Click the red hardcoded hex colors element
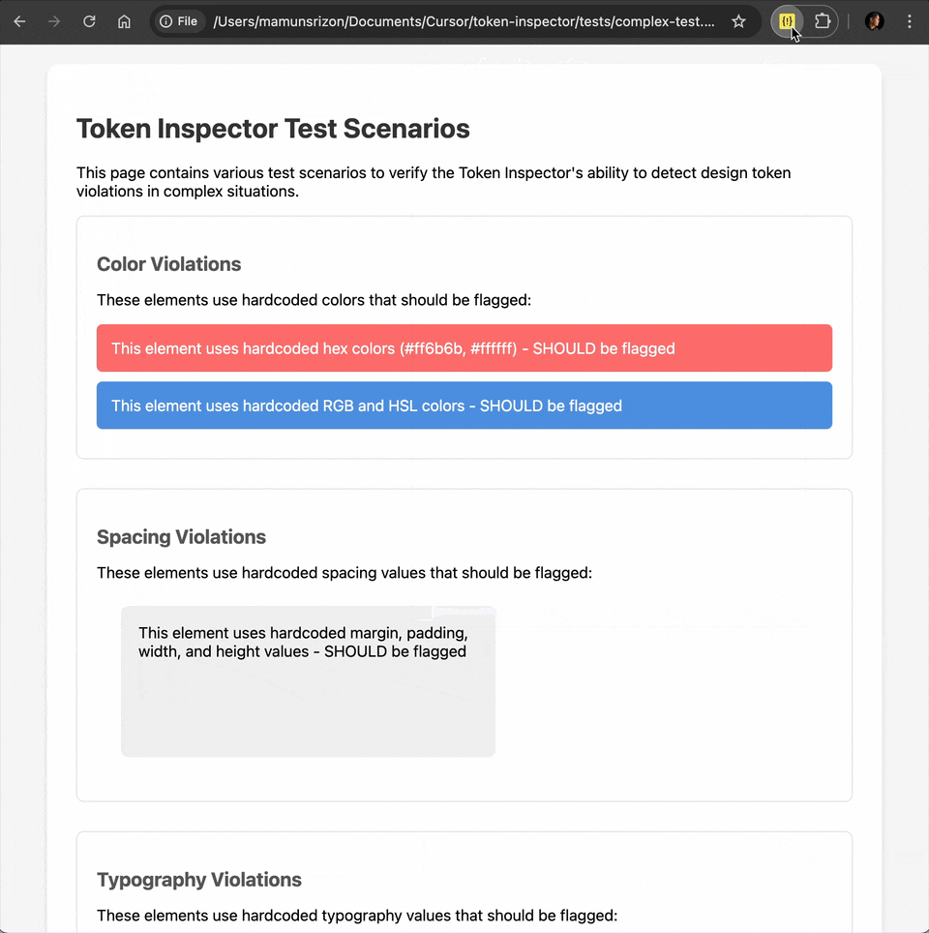 464,348
